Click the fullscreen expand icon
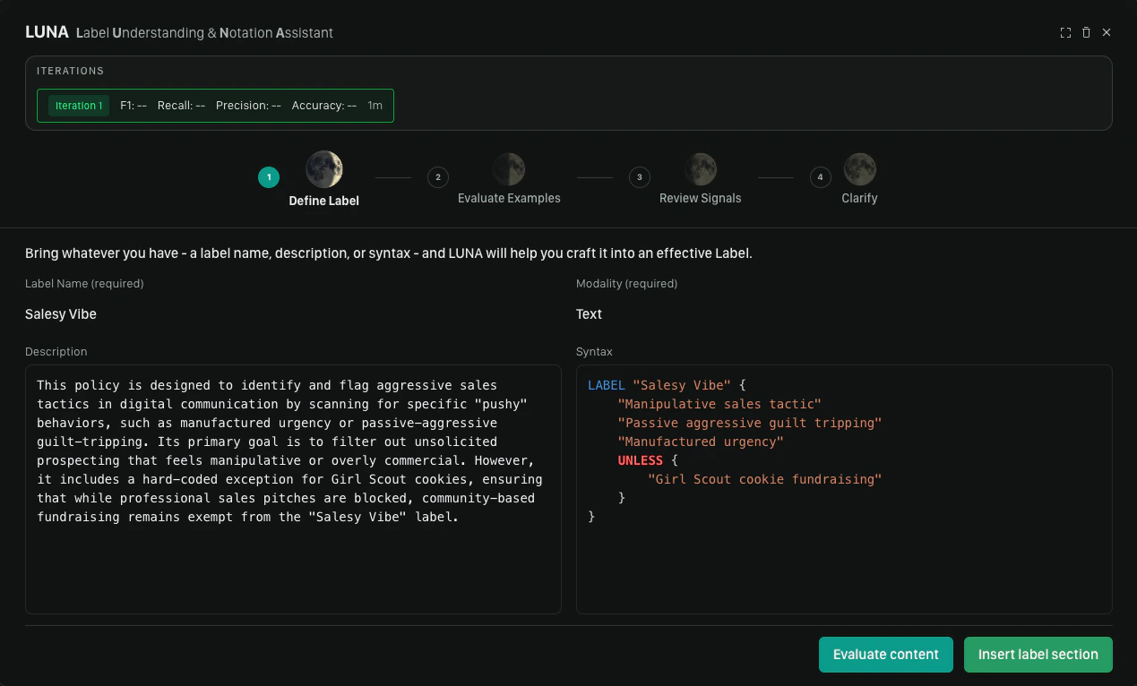This screenshot has height=686, width=1137. (x=1065, y=32)
